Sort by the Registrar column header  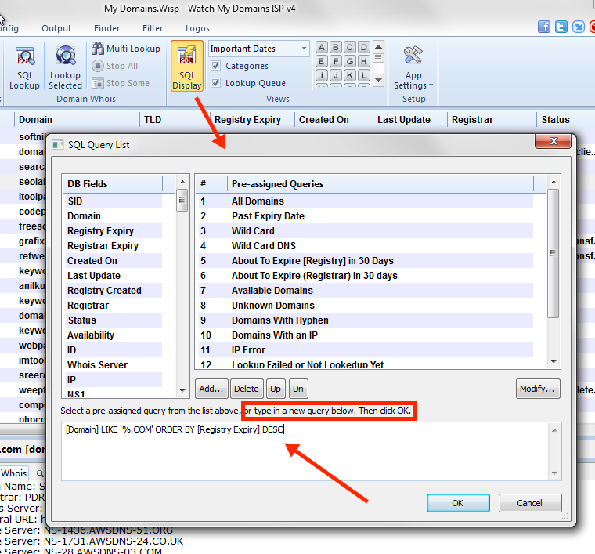pyautogui.click(x=492, y=120)
